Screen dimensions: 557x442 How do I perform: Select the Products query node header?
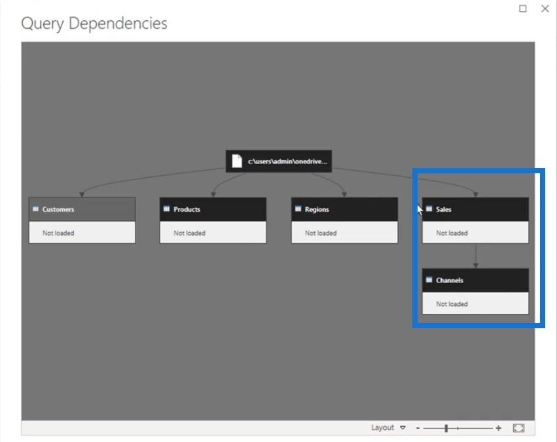tap(213, 209)
